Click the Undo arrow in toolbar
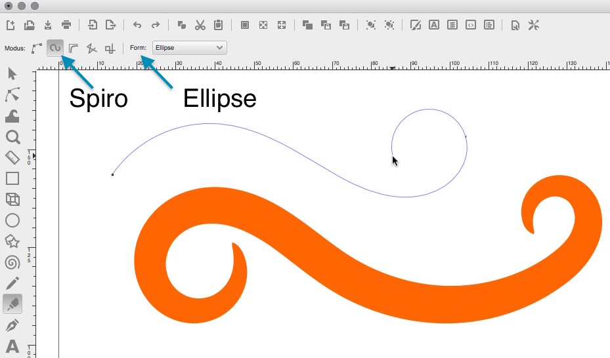This screenshot has height=358, width=610. pos(137,25)
